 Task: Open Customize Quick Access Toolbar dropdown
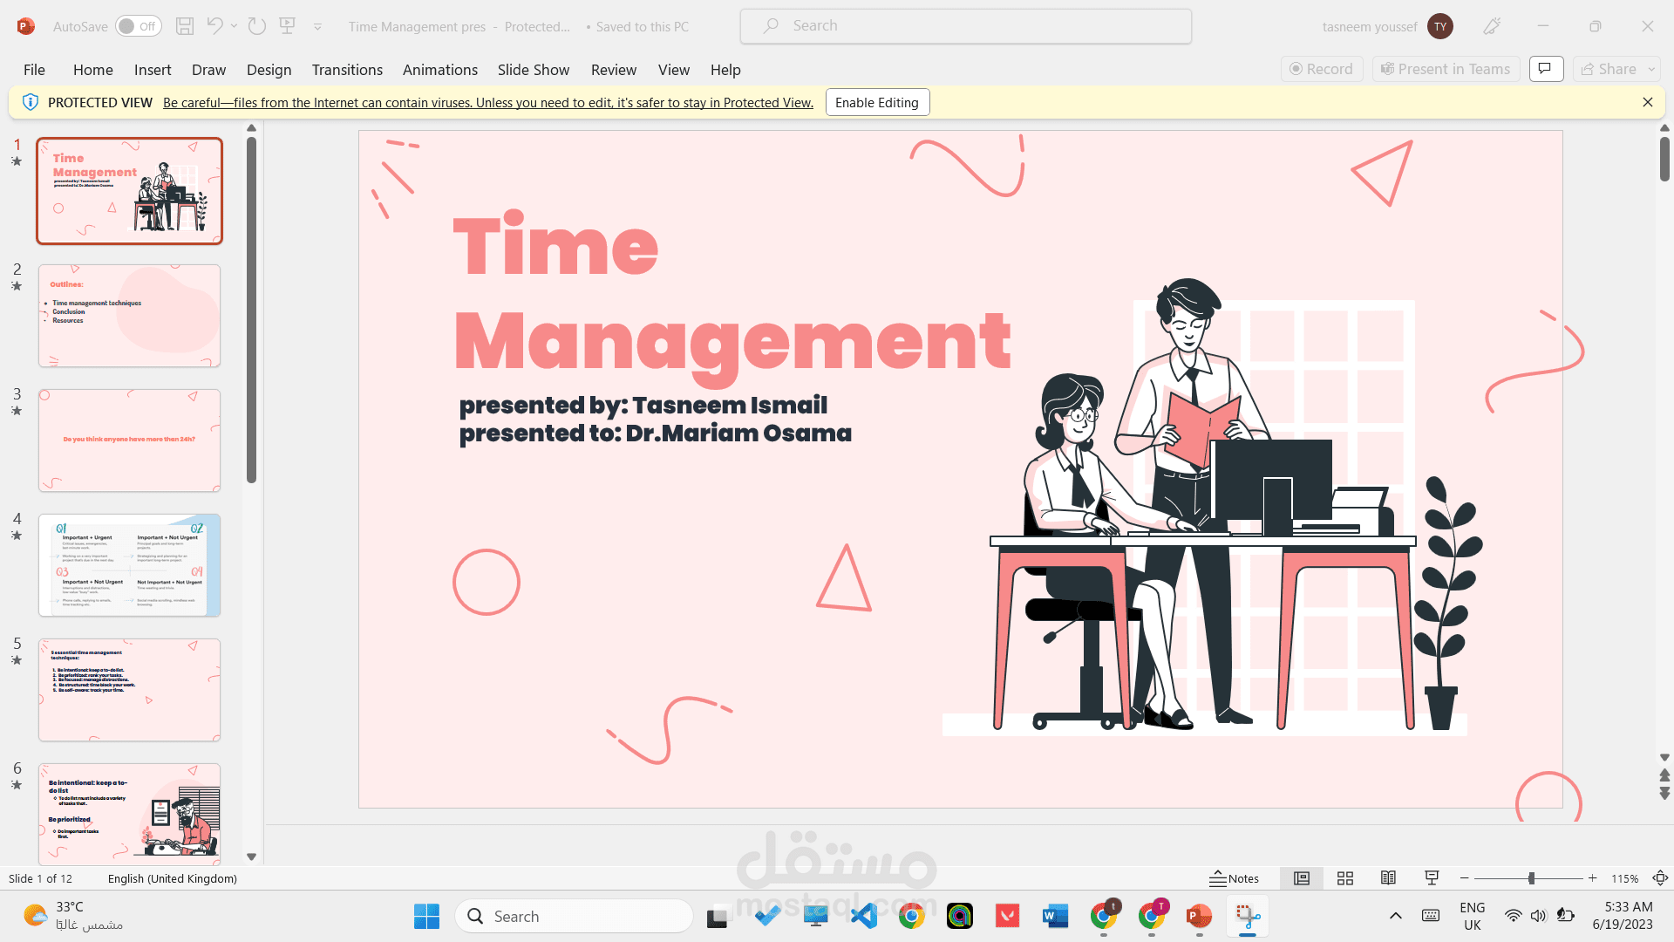pos(317,27)
